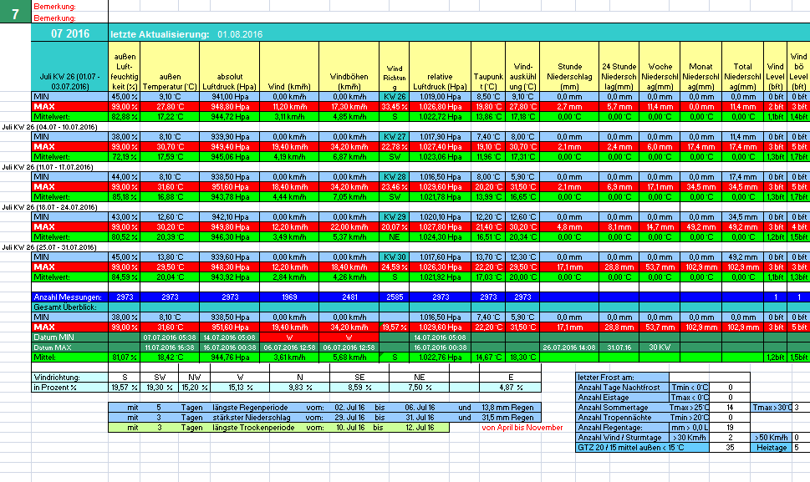Select the '>50 Km/h' cell

coord(772,438)
